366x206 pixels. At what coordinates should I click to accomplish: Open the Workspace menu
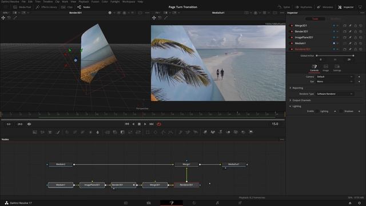click(129, 2)
